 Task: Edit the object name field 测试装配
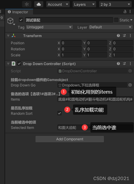point(69,20)
